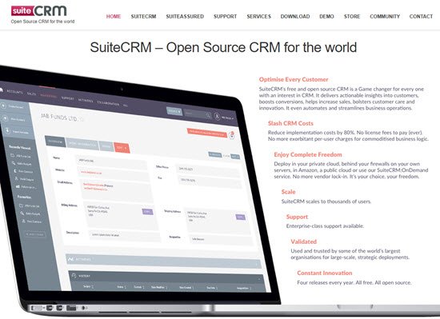This screenshot has width=440, height=319.
Task: Open the HOME menu item
Action: coord(114,17)
